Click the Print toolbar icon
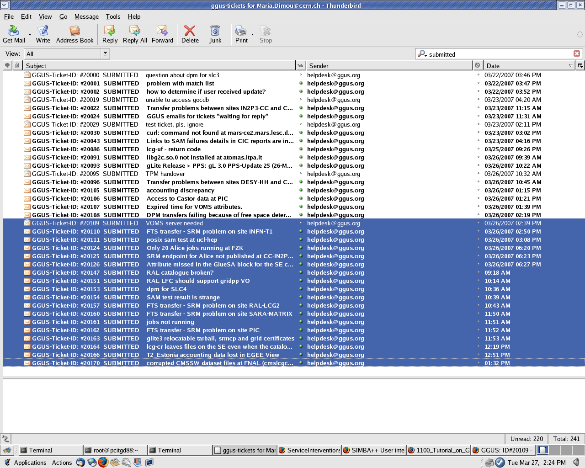 tap(241, 34)
